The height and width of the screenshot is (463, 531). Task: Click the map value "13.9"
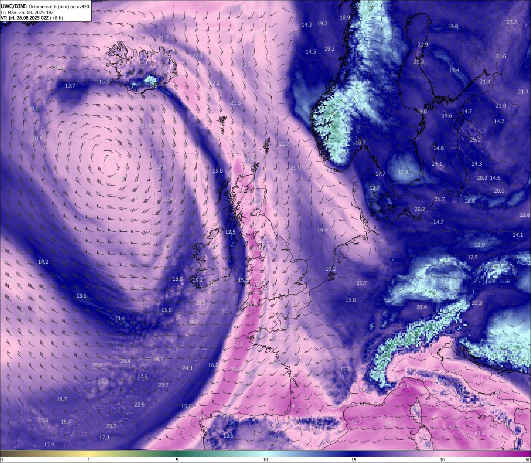point(81,296)
